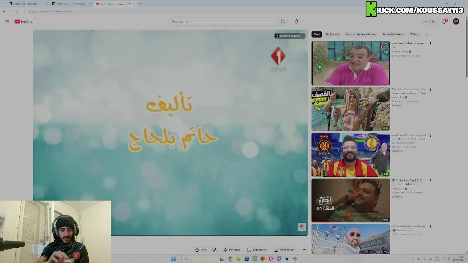The width and height of the screenshot is (468, 263).
Task: Open the fish-holding seaside video thumbnail
Action: point(350,109)
